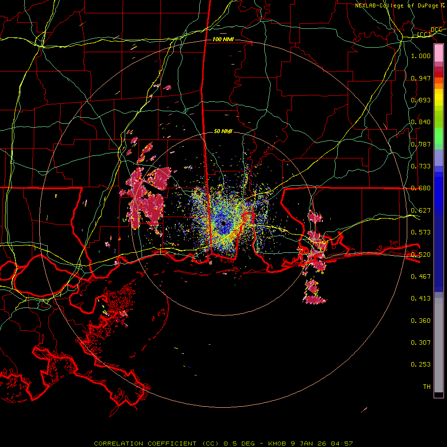447x447 pixels.
Task: Click the 0.253 color scale label
Action: (x=421, y=365)
